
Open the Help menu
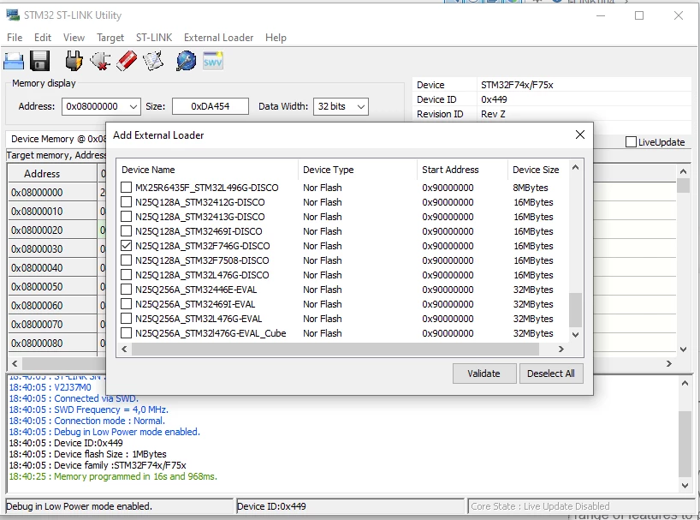tap(276, 38)
